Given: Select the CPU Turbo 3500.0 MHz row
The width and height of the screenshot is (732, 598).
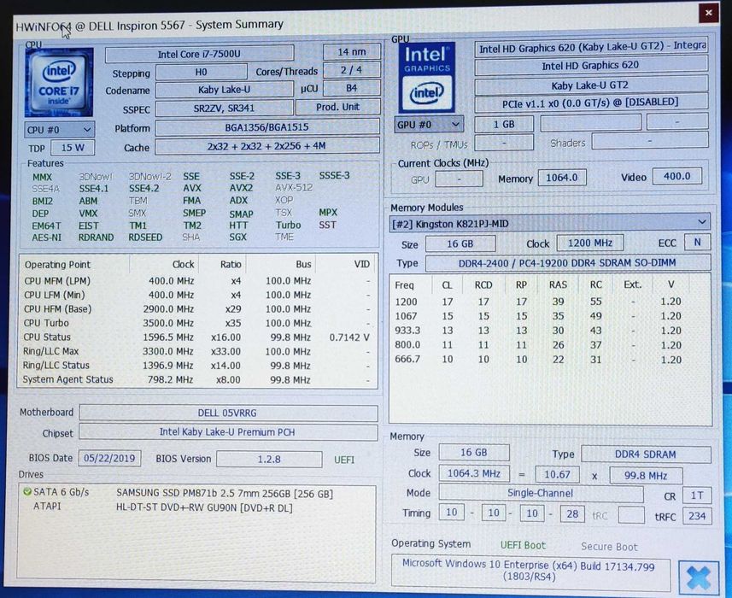Looking at the screenshot, I should click(197, 323).
